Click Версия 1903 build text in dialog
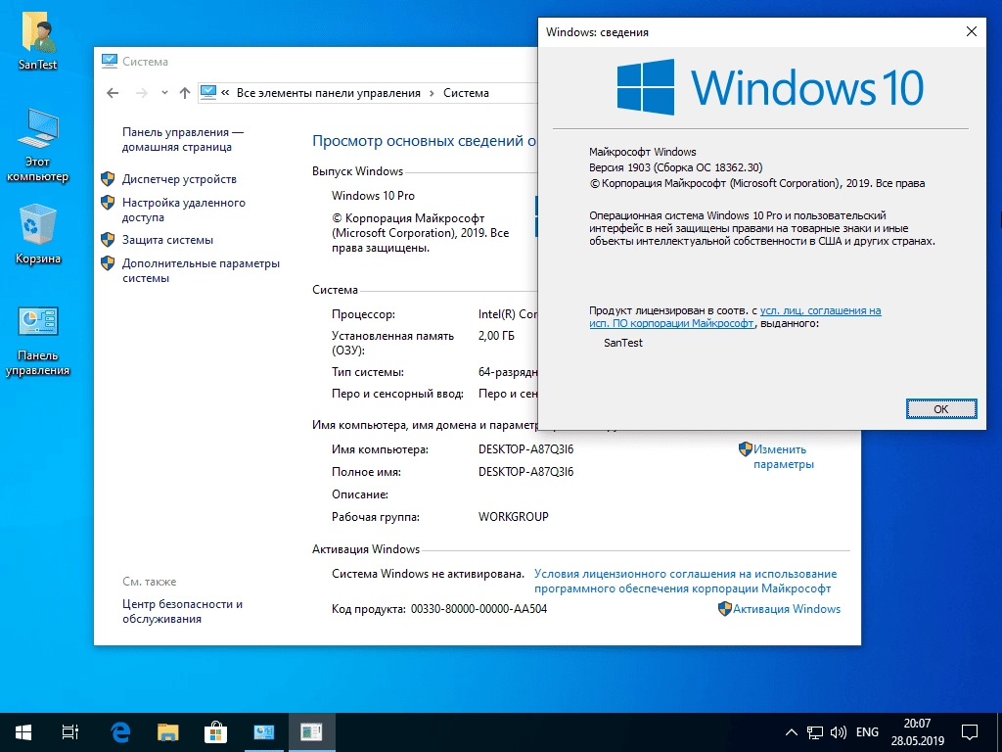 coord(675,167)
